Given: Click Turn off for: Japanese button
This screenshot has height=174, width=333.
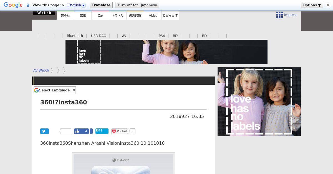Looking at the screenshot, I should pos(137,5).
